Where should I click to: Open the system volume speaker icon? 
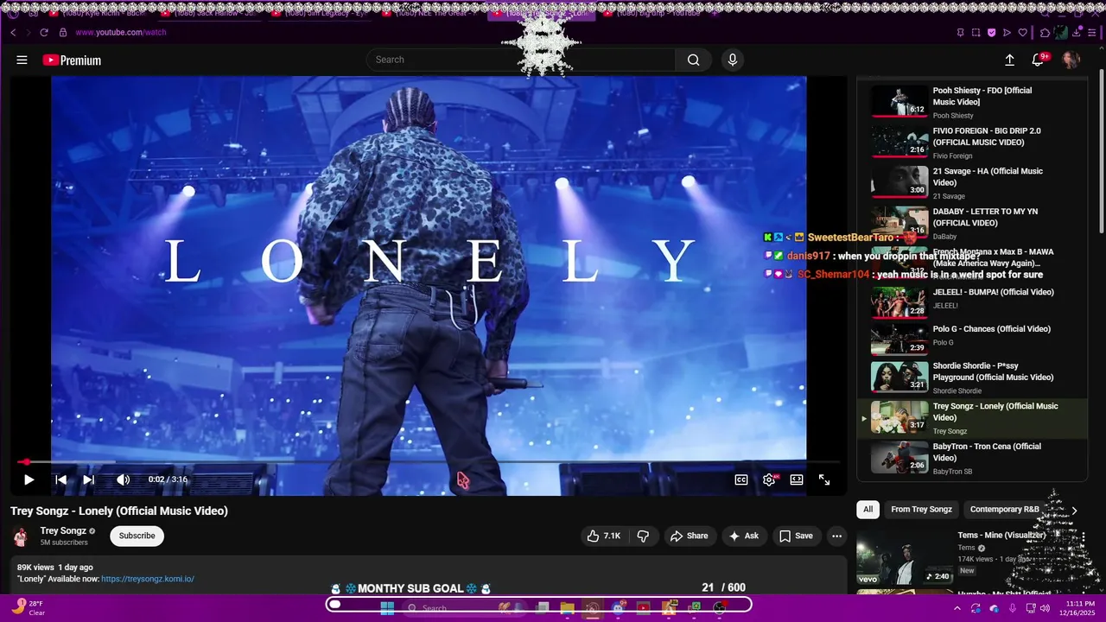pyautogui.click(x=1045, y=608)
